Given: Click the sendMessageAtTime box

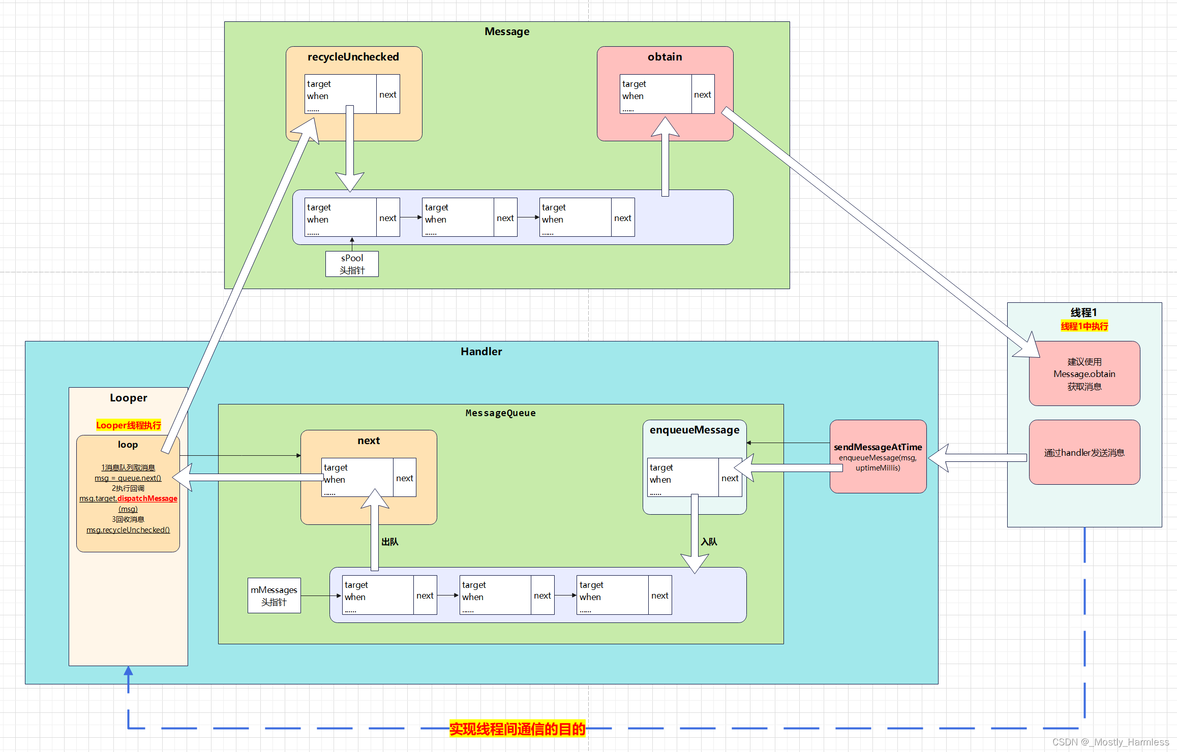Looking at the screenshot, I should coord(878,456).
